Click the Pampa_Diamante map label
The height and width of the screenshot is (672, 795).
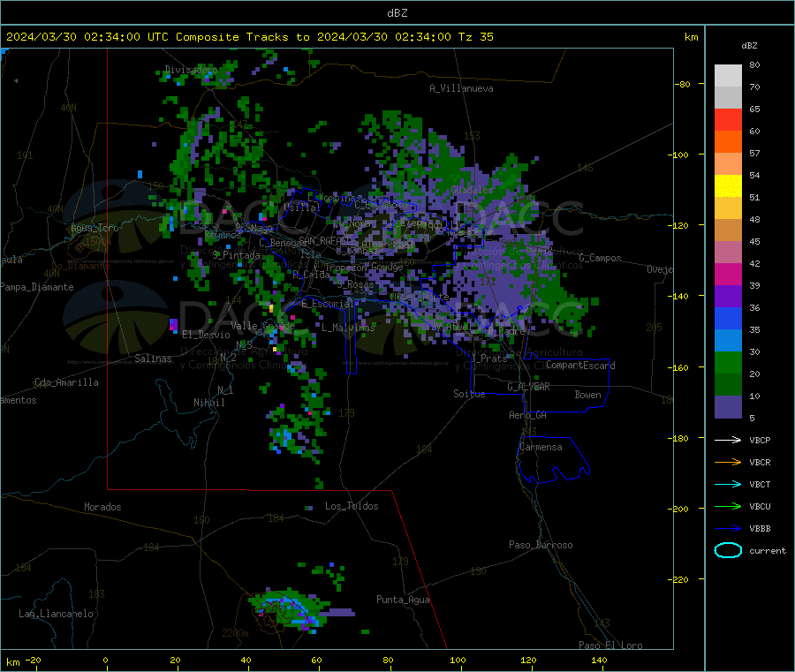click(37, 287)
